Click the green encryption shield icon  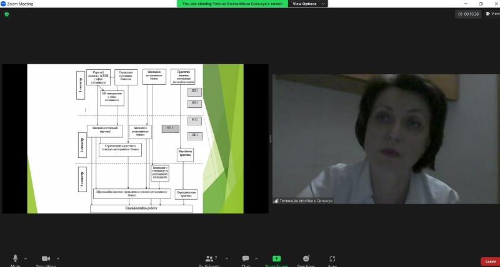(7, 14)
